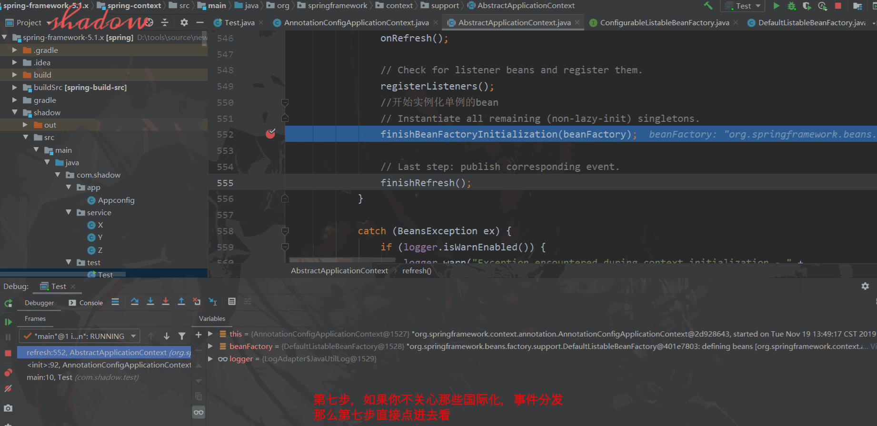The height and width of the screenshot is (426, 877).
Task: Click Force Step Into red arrow icon
Action: click(166, 301)
